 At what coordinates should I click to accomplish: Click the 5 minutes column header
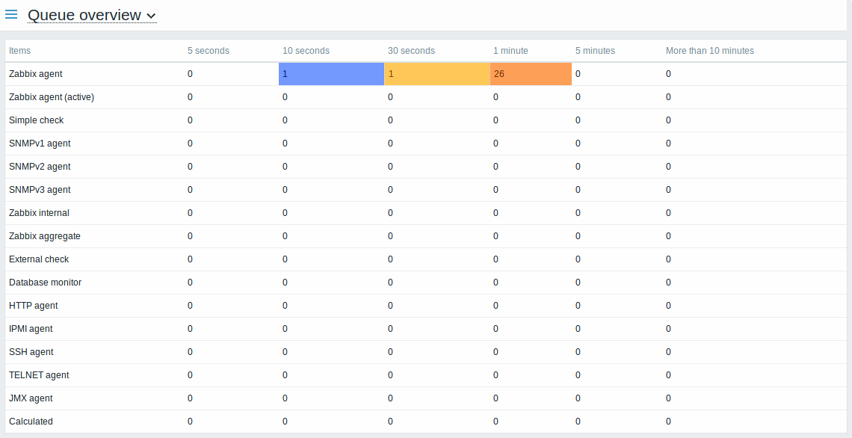[x=596, y=51]
